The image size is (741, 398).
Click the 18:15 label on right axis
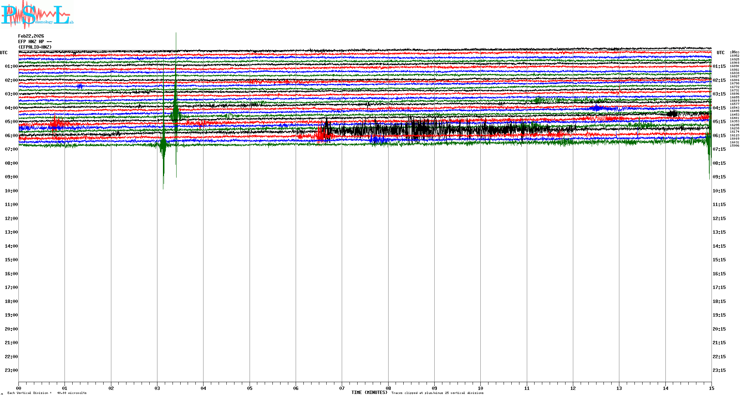point(719,301)
